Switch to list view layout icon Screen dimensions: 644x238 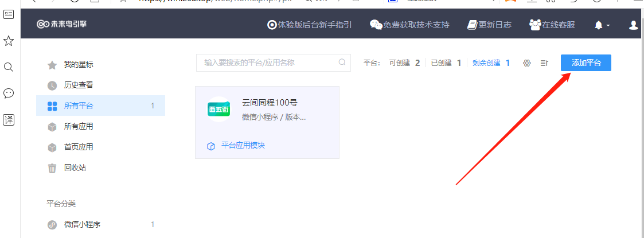(x=544, y=63)
